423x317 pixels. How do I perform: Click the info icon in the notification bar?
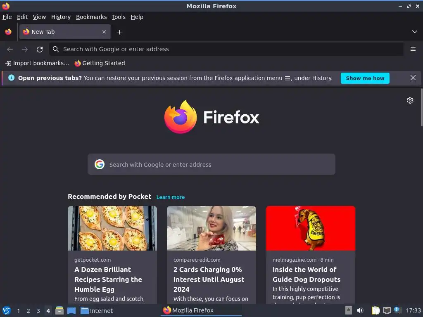[11, 78]
